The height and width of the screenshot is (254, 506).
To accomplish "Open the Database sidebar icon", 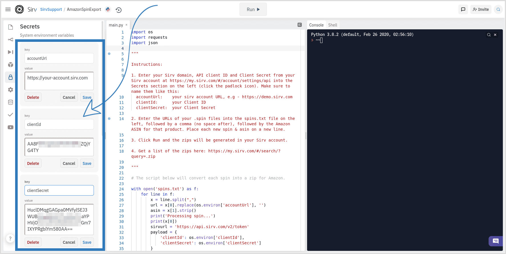I will [x=11, y=102].
